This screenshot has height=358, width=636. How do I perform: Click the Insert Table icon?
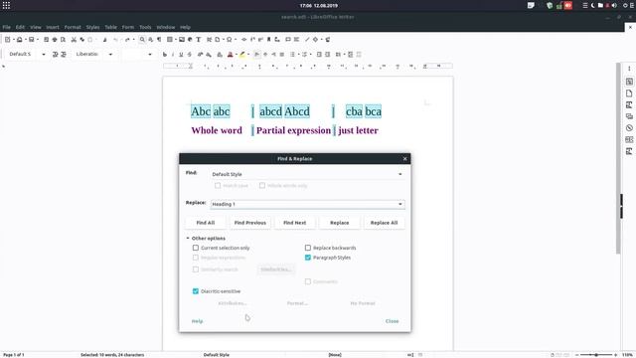click(170, 40)
